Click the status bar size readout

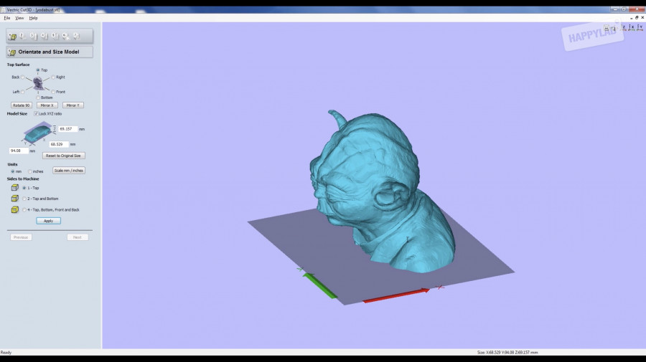click(507, 353)
